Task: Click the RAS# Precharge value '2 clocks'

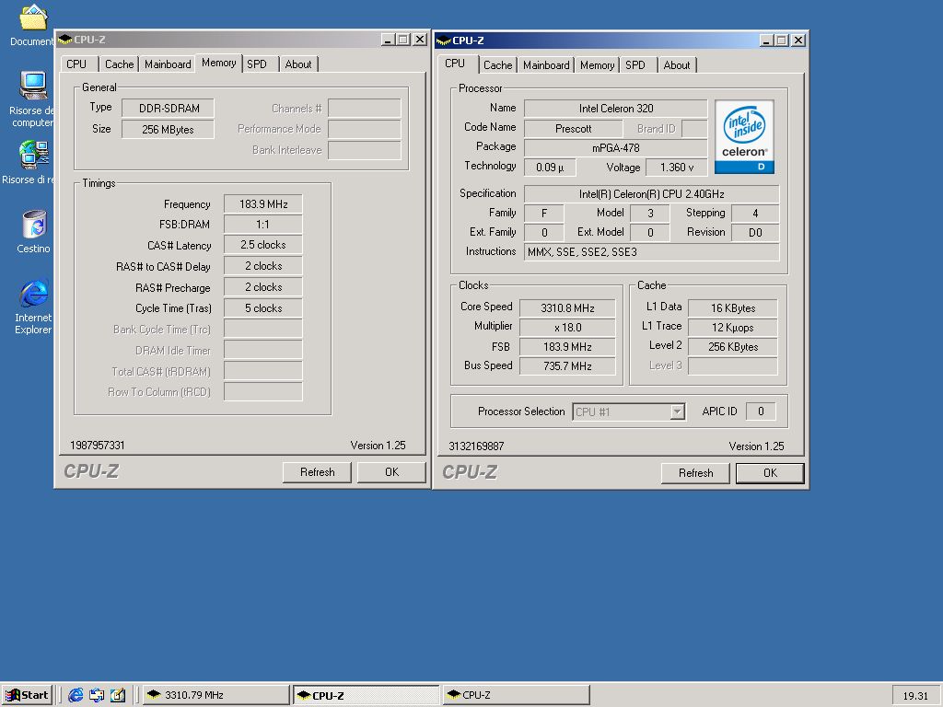Action: pyautogui.click(x=262, y=287)
